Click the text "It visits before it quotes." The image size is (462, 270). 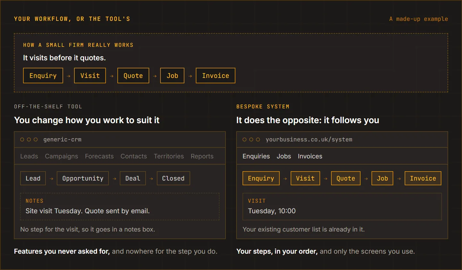click(64, 58)
